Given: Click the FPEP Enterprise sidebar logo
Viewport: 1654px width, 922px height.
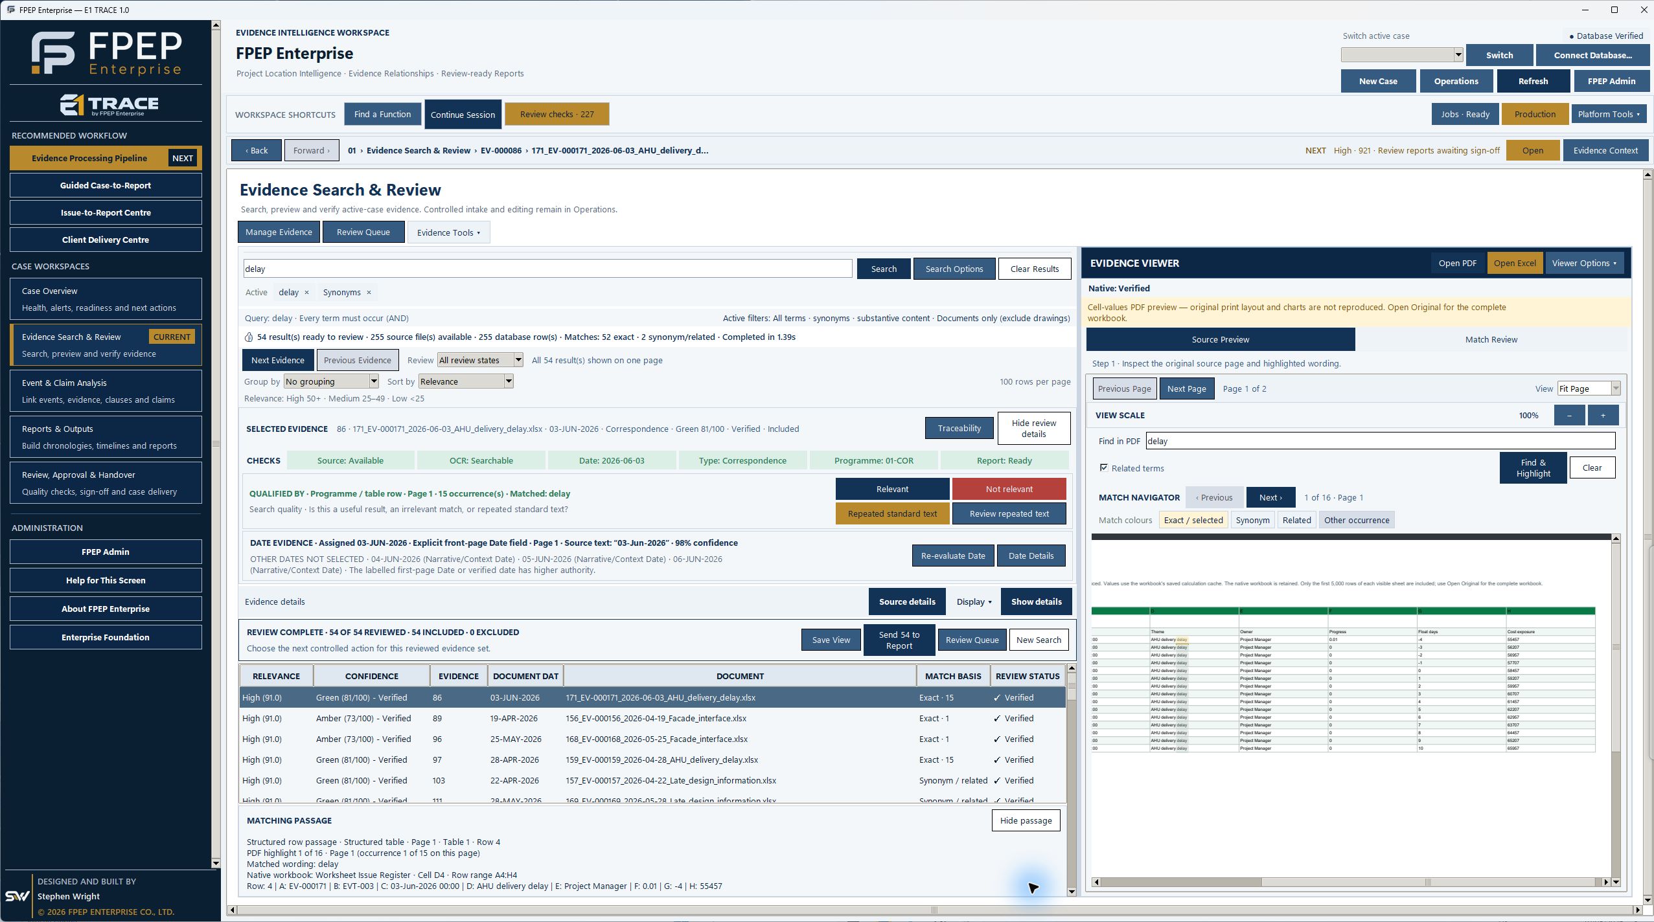Looking at the screenshot, I should coord(106,52).
